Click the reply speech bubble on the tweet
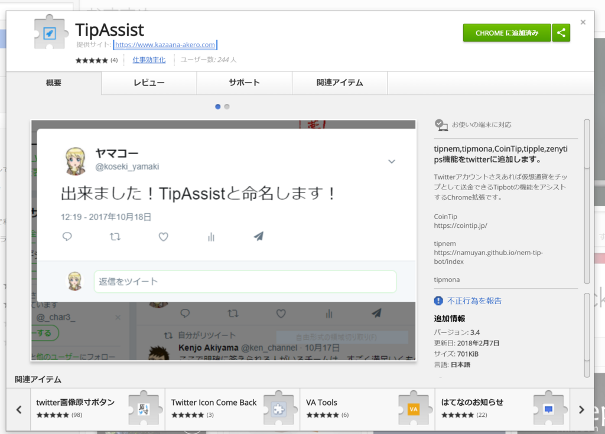Image resolution: width=605 pixels, height=434 pixels. [67, 236]
